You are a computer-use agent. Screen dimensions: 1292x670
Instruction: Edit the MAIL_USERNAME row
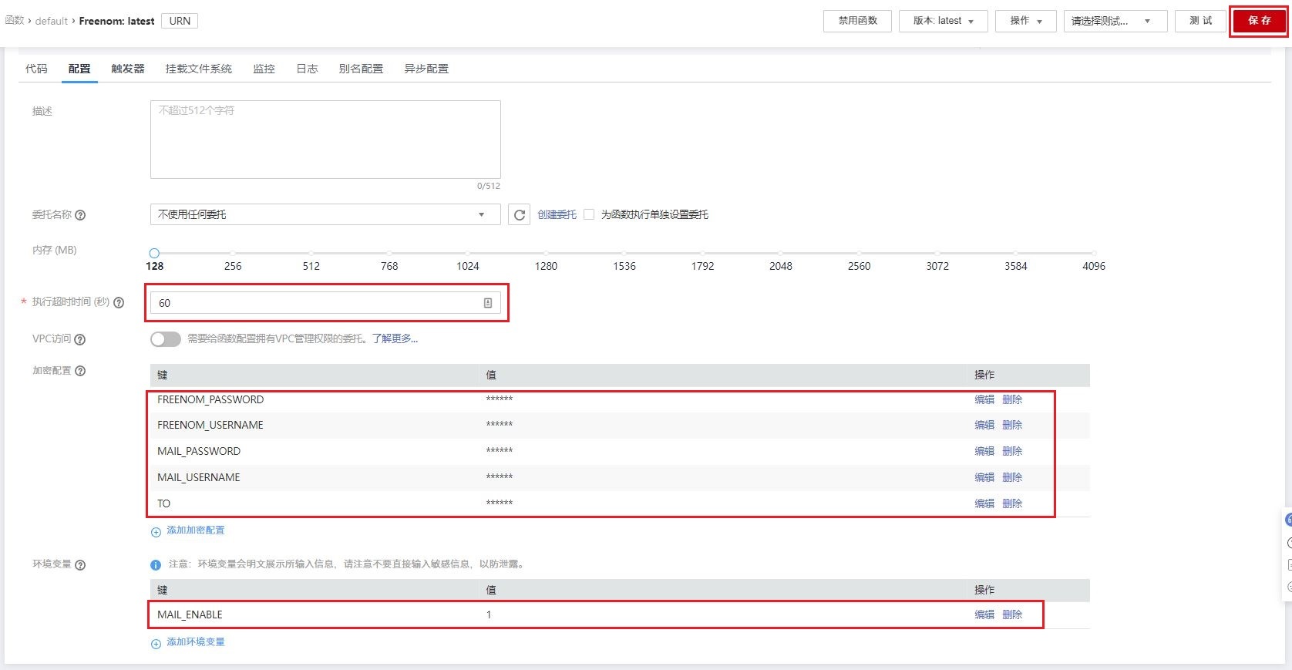click(984, 477)
